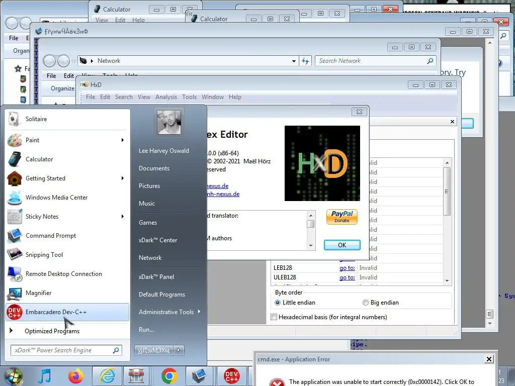Click Organize in Network window
This screenshot has width=515, height=386.
coord(62,88)
